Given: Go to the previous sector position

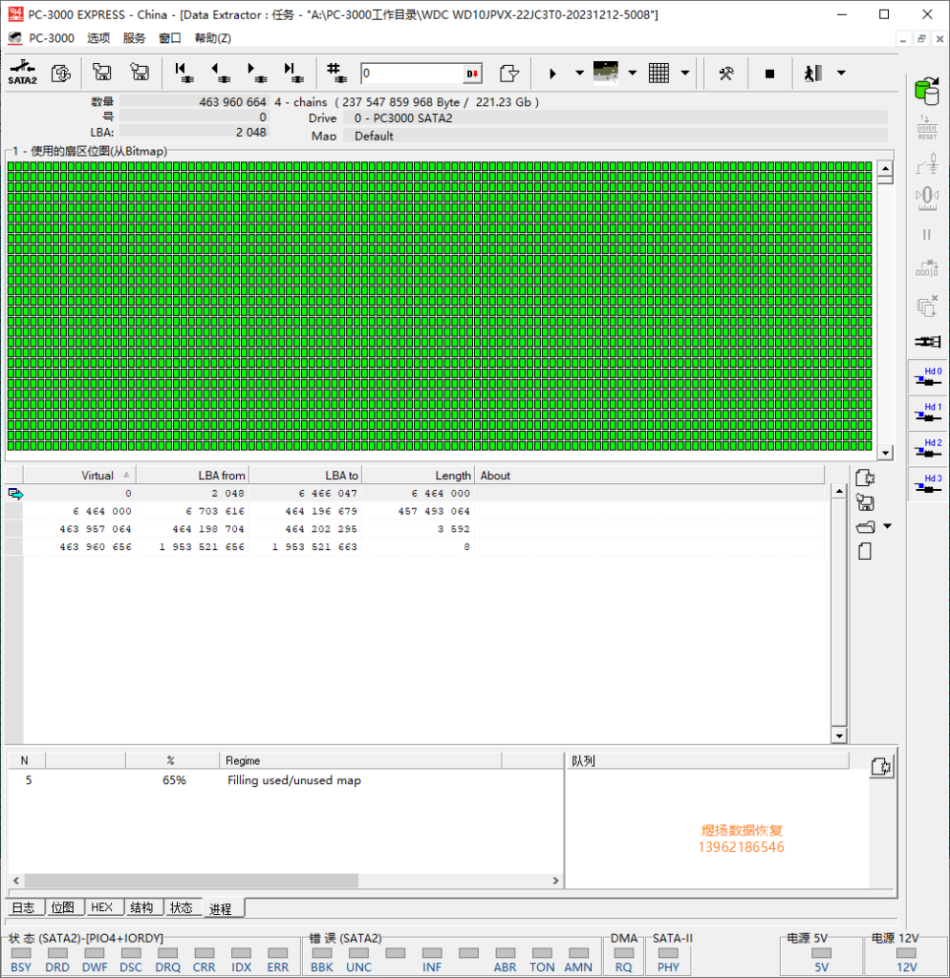Looking at the screenshot, I should 221,73.
